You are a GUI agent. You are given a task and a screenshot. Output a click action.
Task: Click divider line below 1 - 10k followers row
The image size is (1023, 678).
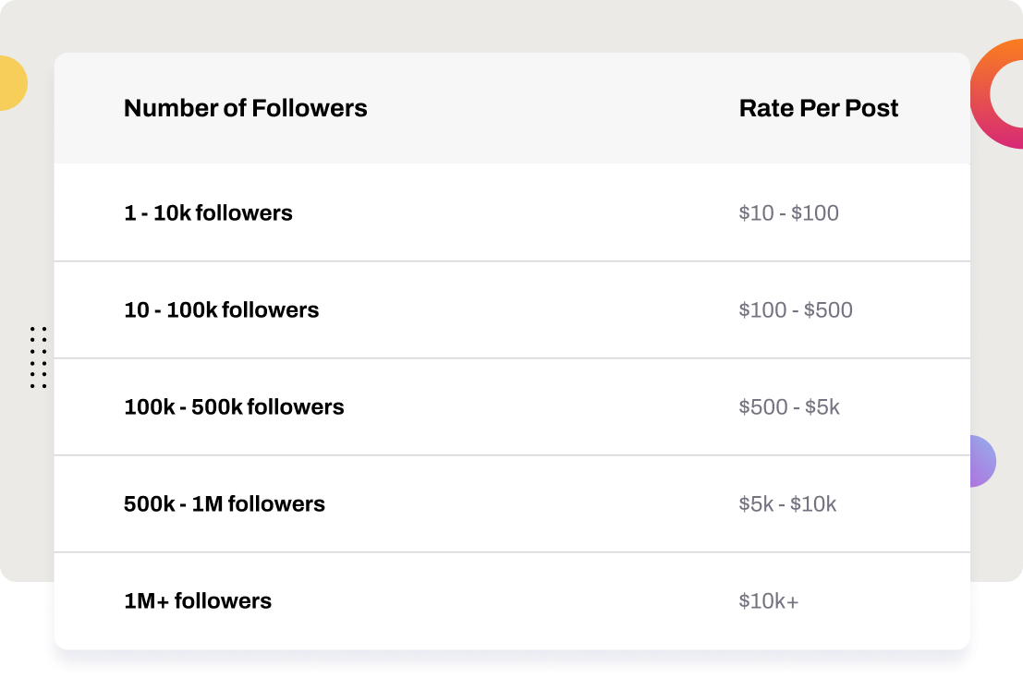512,261
